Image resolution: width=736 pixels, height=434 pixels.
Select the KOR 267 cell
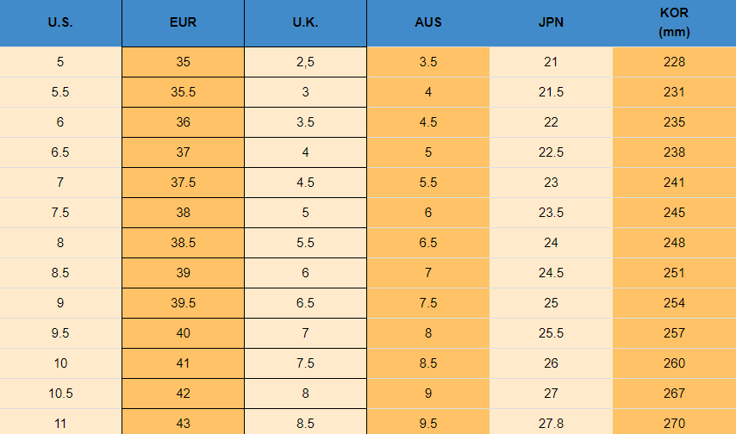pos(674,394)
